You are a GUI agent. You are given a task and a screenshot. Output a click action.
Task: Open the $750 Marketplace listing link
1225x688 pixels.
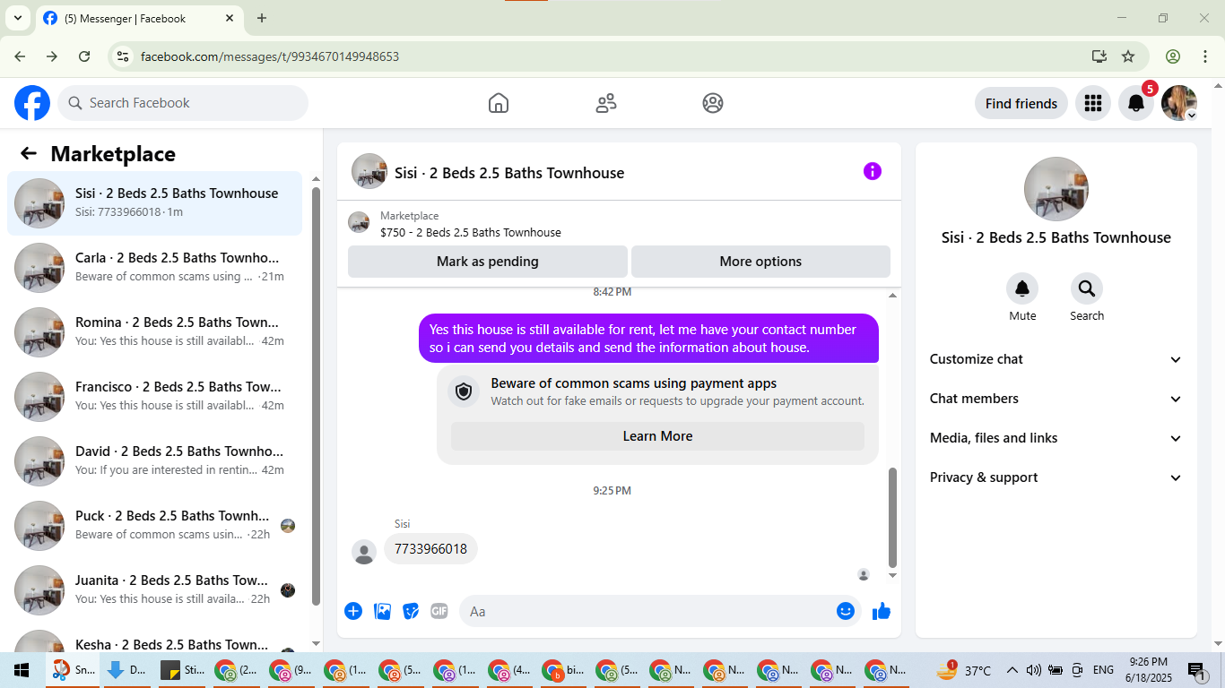(x=471, y=232)
